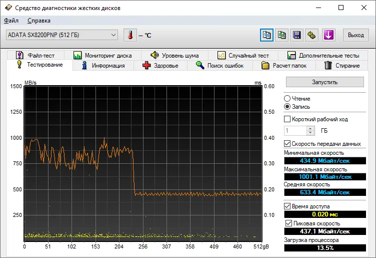Click the short stroke ГБ value field

pyautogui.click(x=295, y=130)
